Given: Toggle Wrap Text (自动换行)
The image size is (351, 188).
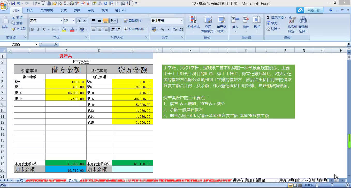Looking at the screenshot, I should pos(132,20).
